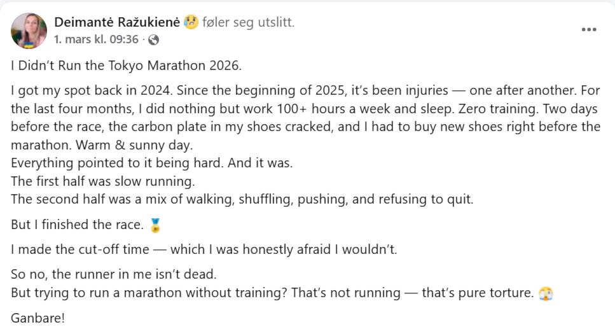Open the post timestamp 1. mars kl. 09:36
The height and width of the screenshot is (329, 615).
pos(96,39)
